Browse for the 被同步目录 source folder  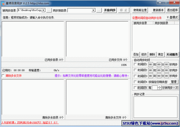click(x=49, y=10)
